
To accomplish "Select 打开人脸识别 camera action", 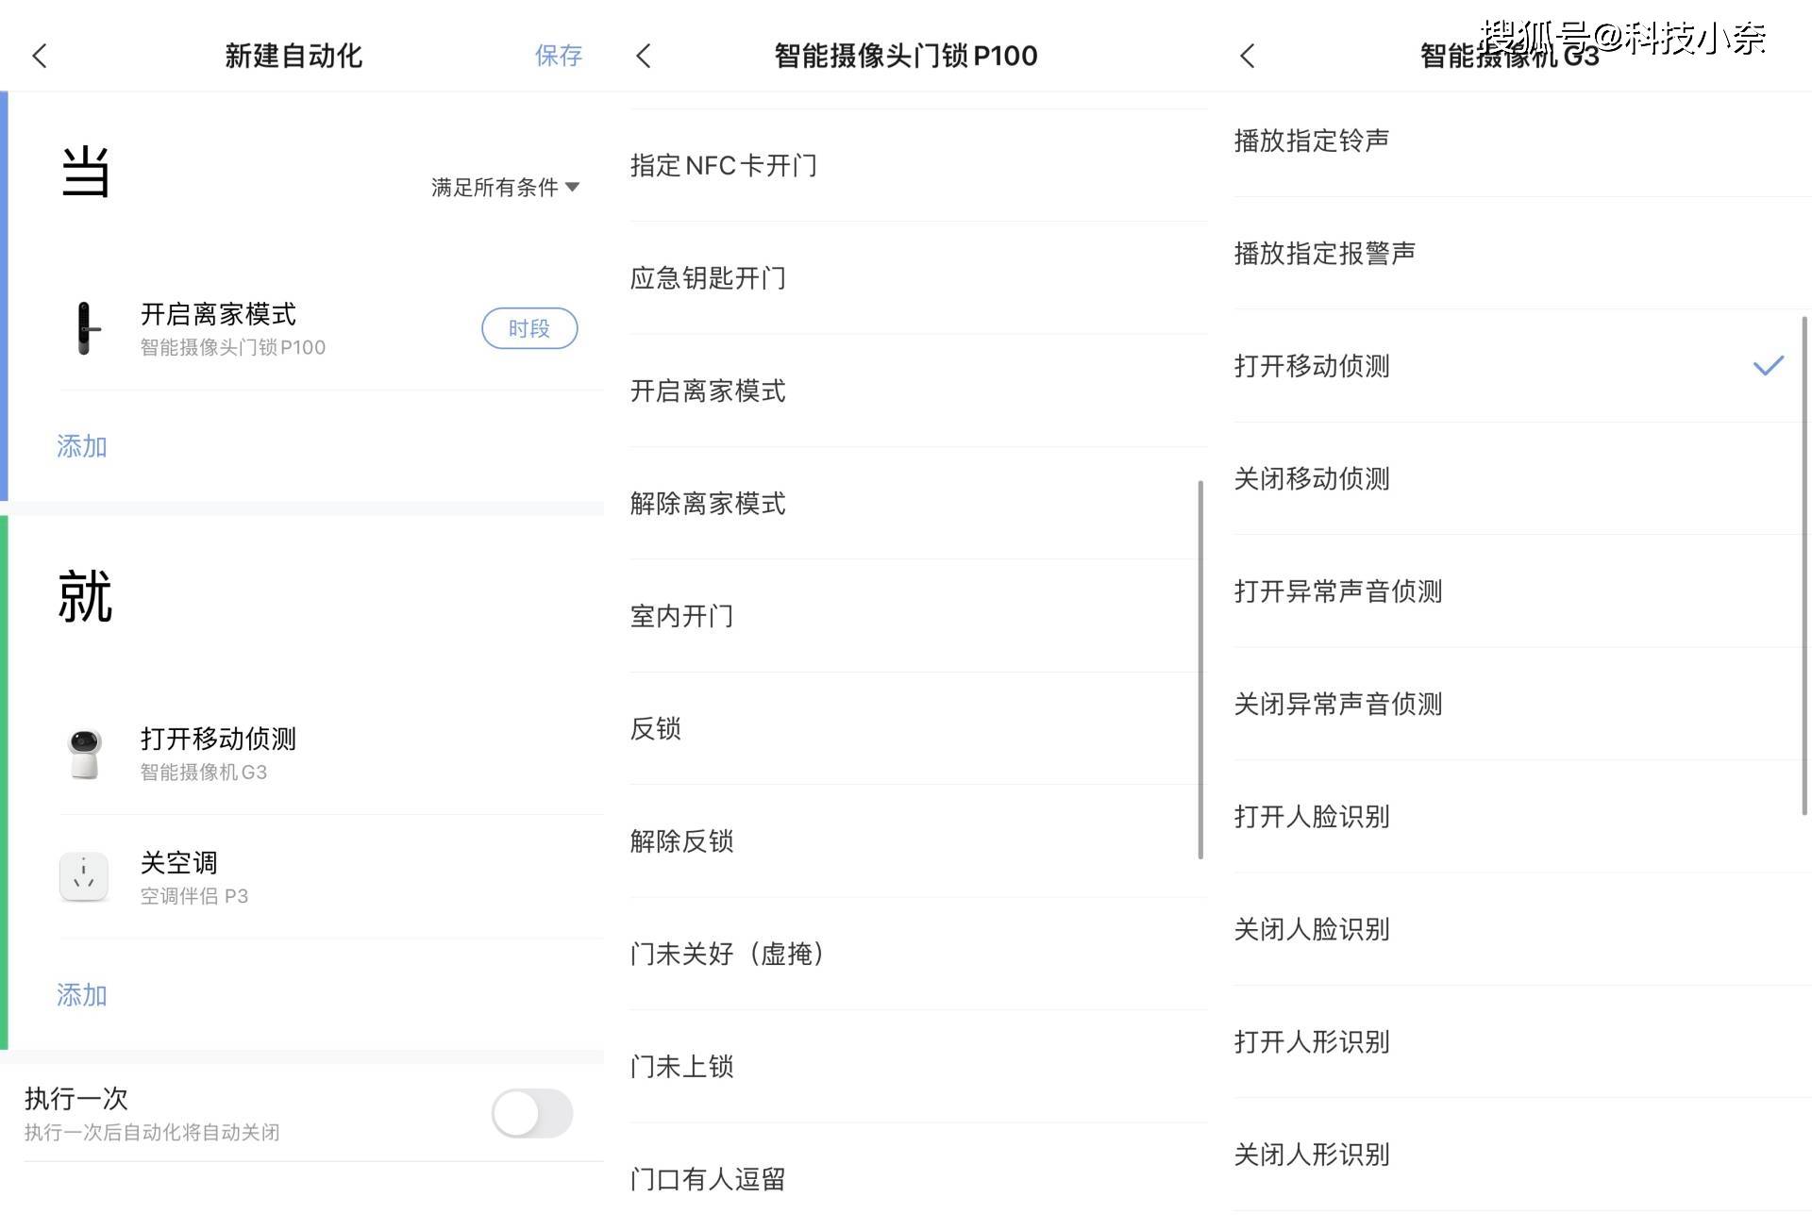I will (x=1522, y=817).
